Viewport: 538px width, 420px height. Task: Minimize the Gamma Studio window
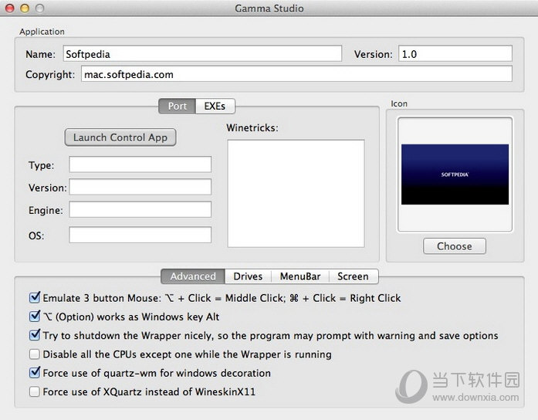25,8
